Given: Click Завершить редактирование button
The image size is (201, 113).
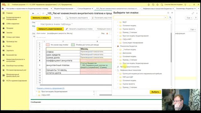Looking at the screenshot, I should [x=50, y=29].
